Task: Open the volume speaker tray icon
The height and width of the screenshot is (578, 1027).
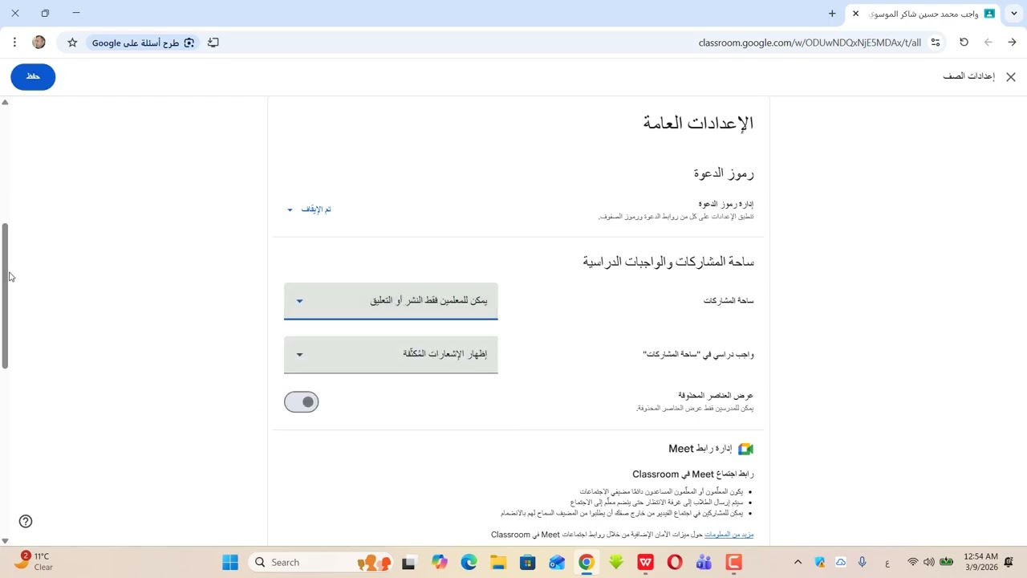Action: [x=929, y=563]
